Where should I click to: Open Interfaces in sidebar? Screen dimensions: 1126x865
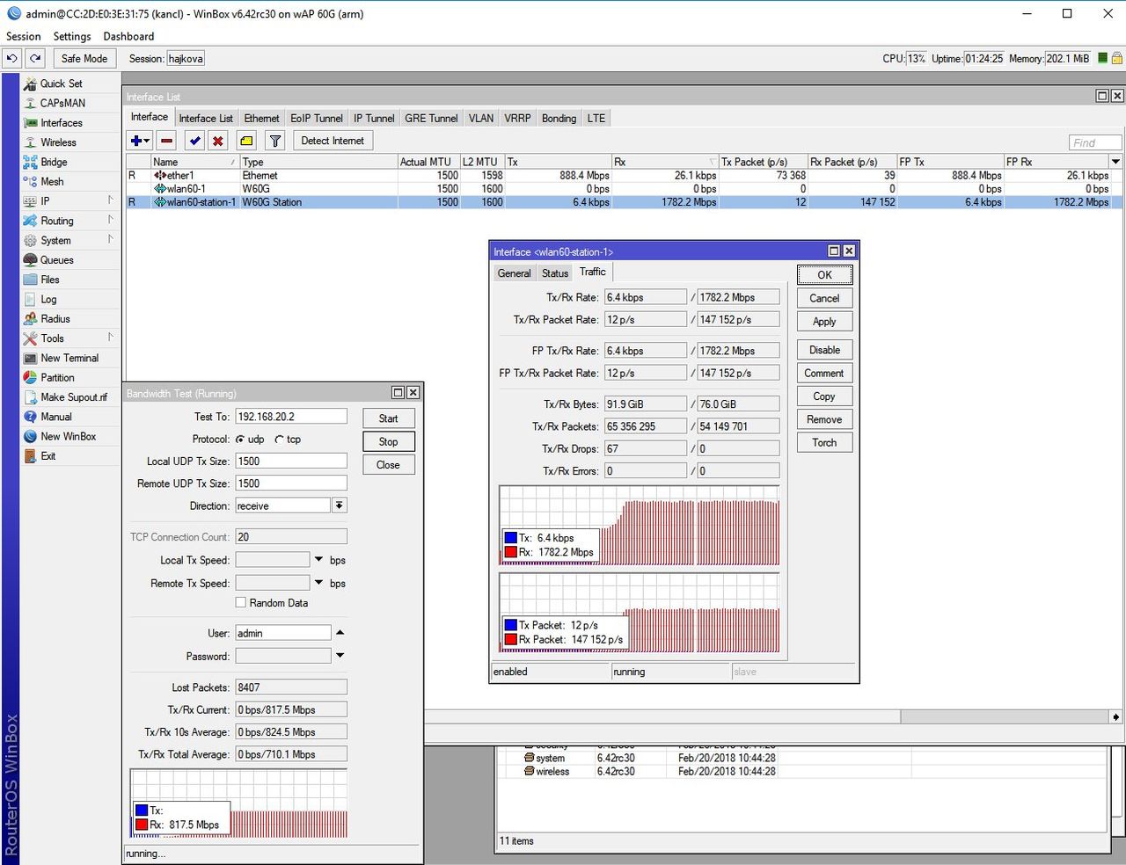pos(62,123)
